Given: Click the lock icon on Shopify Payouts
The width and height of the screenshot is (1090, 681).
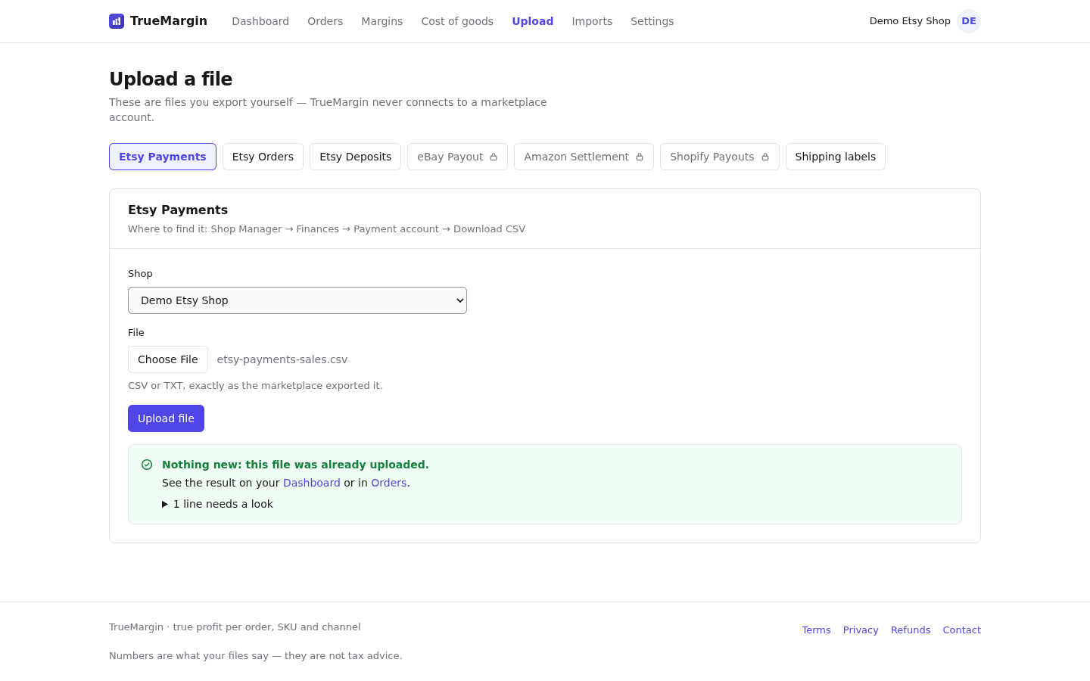Looking at the screenshot, I should [x=765, y=157].
